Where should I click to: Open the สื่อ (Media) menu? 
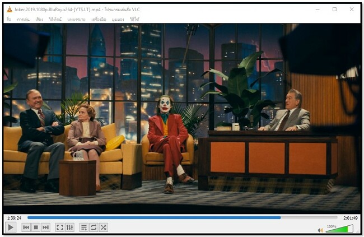(x=9, y=20)
